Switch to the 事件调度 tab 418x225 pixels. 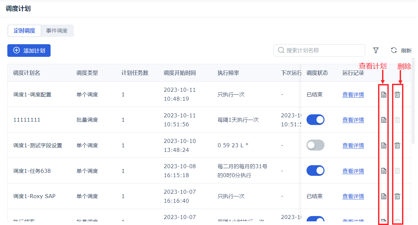click(57, 31)
